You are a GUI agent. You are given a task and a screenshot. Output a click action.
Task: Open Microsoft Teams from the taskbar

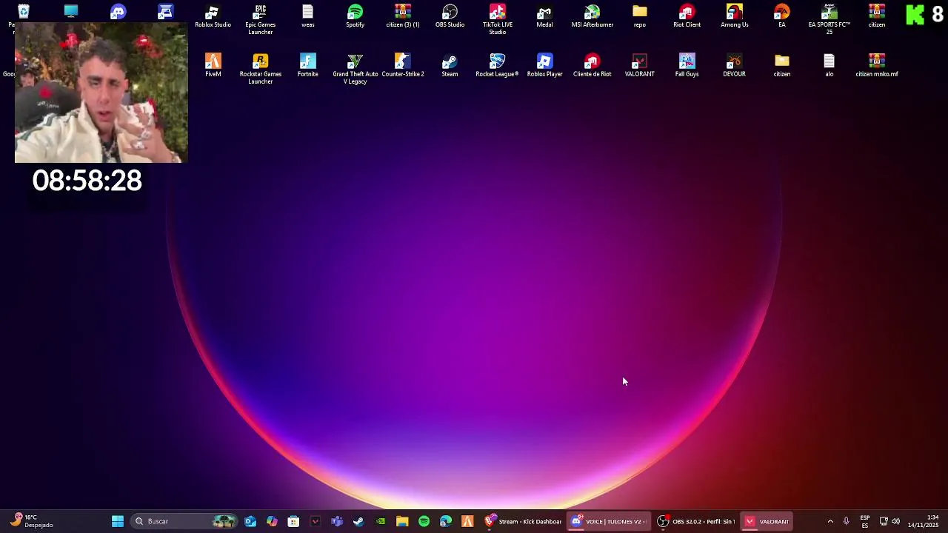point(337,521)
